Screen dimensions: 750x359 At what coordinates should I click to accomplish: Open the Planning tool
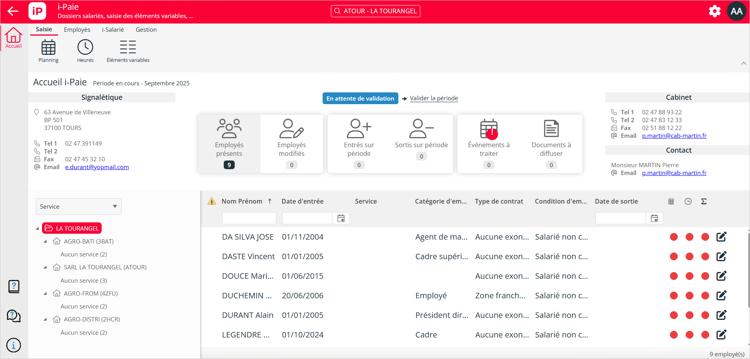(48, 51)
